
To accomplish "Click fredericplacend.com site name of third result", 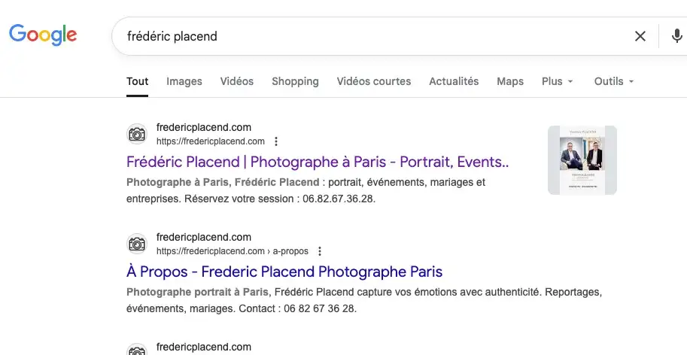I will click(204, 347).
